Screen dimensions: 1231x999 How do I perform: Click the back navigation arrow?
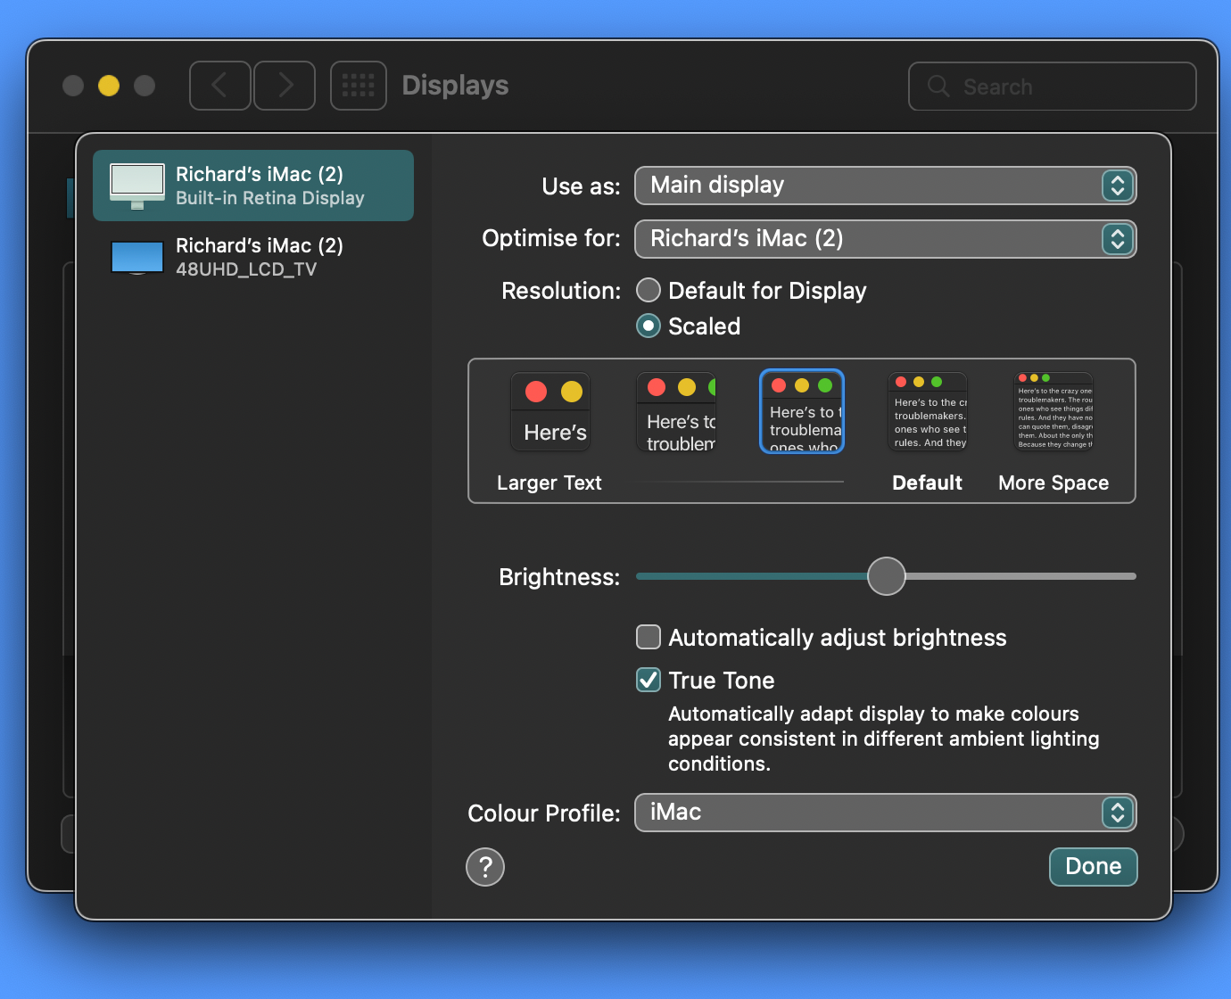coord(219,86)
